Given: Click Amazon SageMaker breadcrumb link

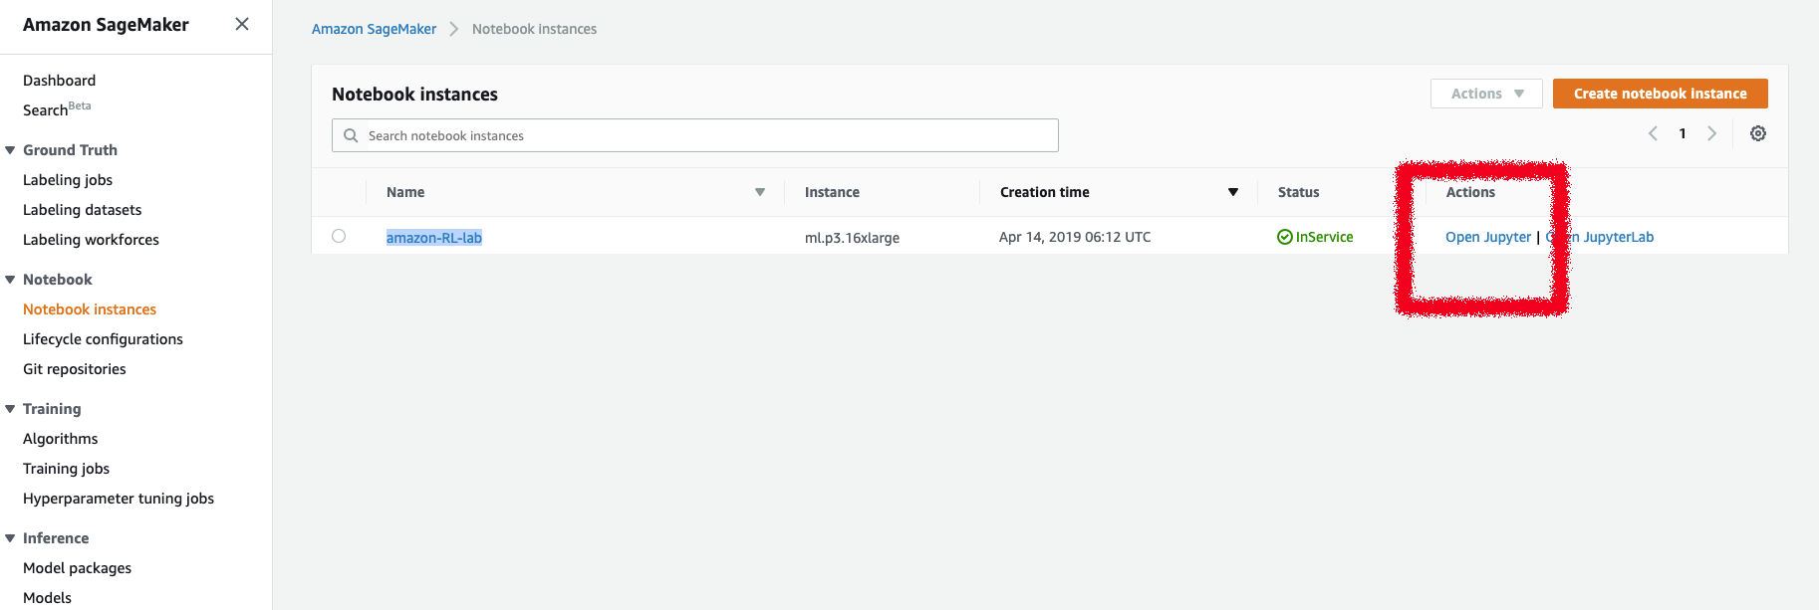Looking at the screenshot, I should [375, 29].
